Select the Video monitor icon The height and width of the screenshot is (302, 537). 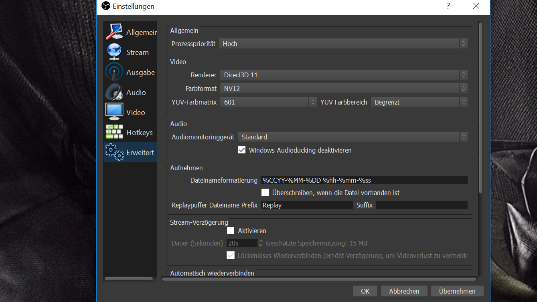(114, 112)
